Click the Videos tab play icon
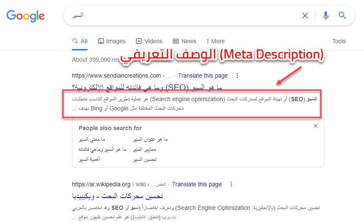The image size is (364, 222). pos(138,41)
